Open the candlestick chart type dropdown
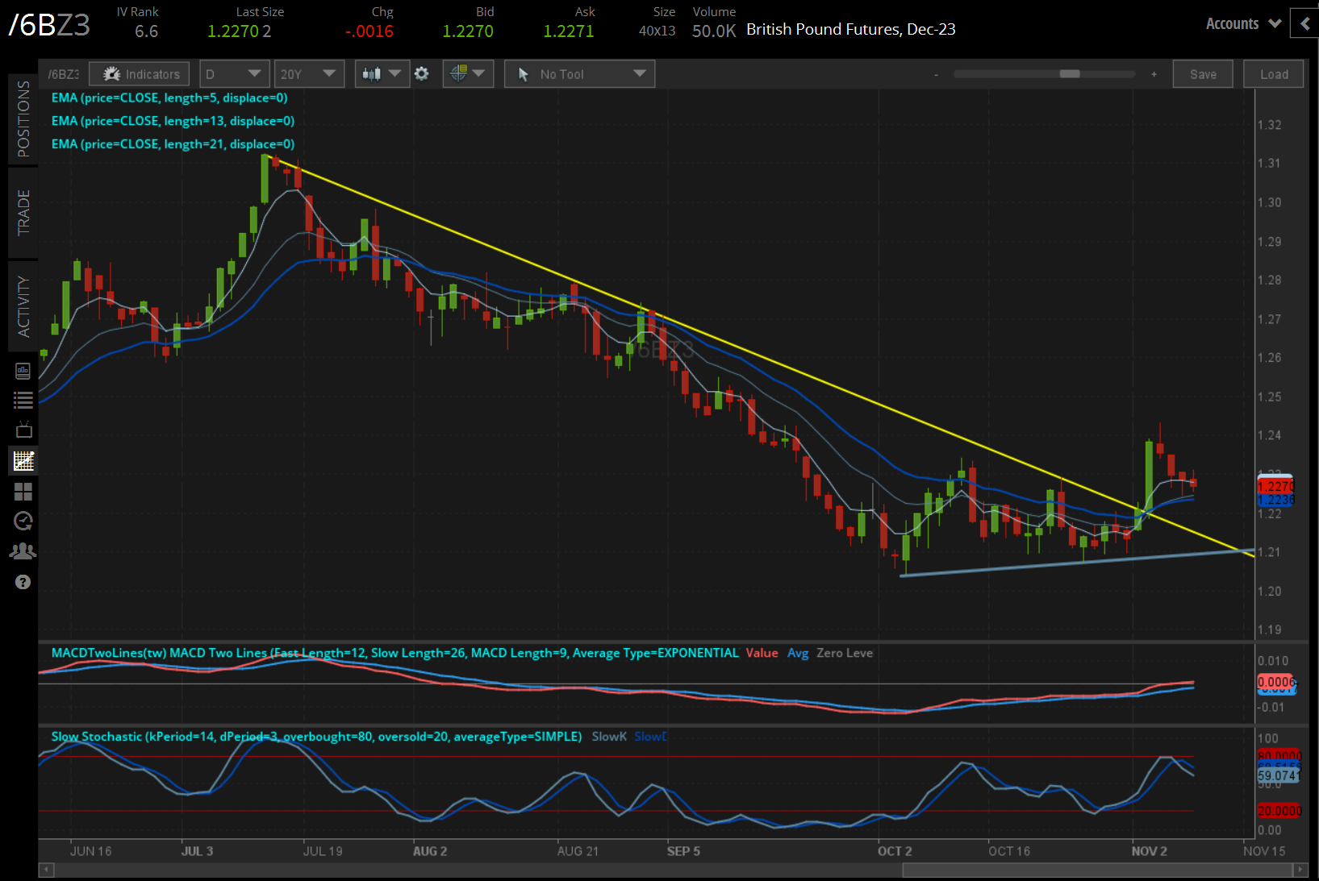This screenshot has width=1319, height=881. (382, 74)
